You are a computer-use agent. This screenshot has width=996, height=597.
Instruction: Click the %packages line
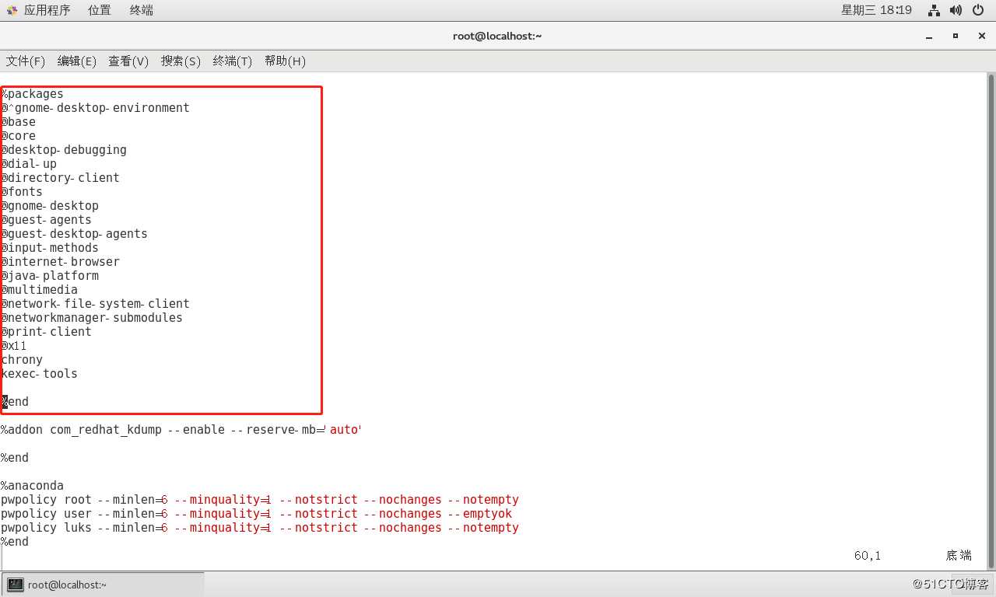click(x=33, y=94)
